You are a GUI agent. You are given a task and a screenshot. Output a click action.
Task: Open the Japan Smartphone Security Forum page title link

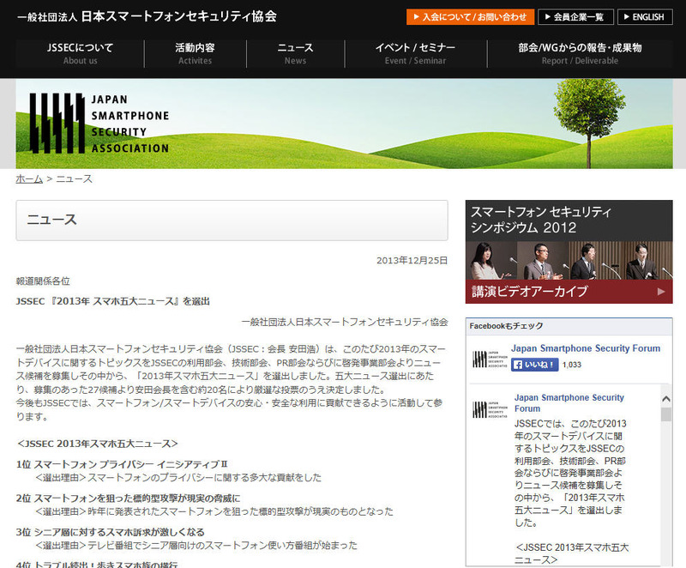tap(586, 348)
